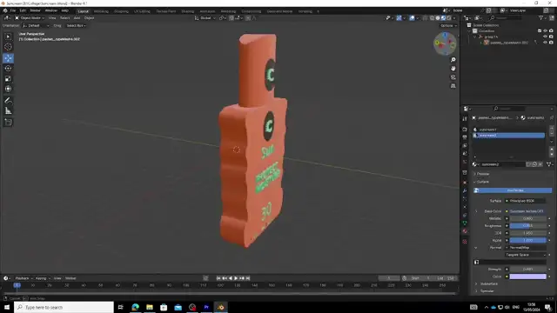Hide the Collection in the viewport via its eye icon
The image size is (557, 313).
[546, 31]
